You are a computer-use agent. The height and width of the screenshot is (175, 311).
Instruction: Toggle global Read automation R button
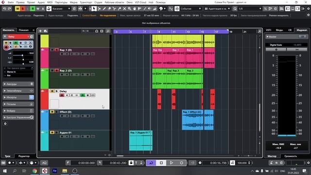(33, 9)
